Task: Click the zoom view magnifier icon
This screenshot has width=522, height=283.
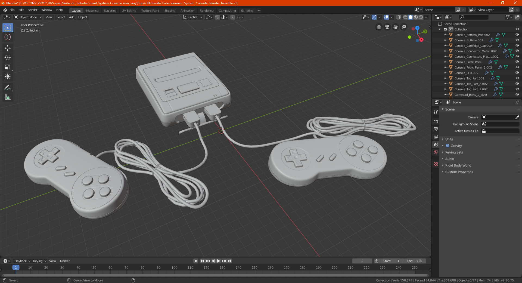Action: coord(404,27)
